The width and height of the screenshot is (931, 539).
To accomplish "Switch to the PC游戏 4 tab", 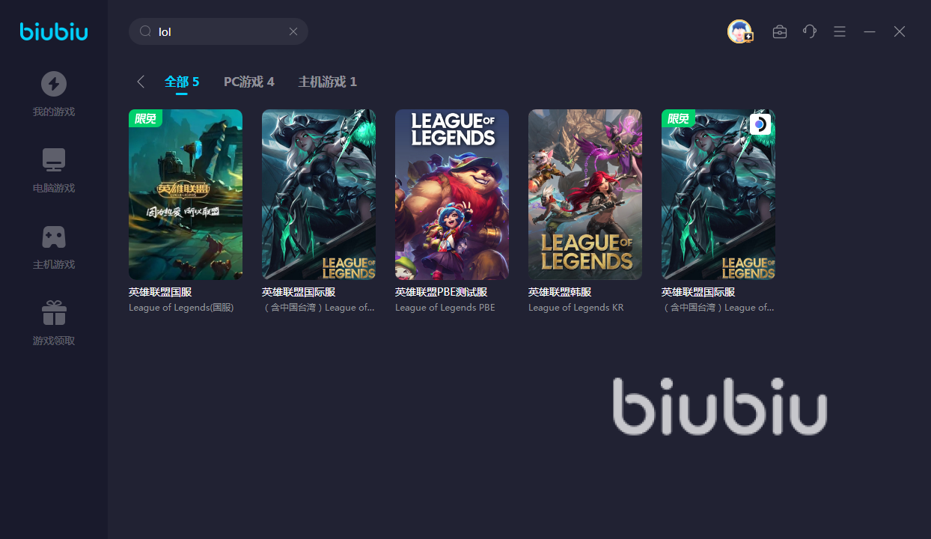I will (x=249, y=82).
